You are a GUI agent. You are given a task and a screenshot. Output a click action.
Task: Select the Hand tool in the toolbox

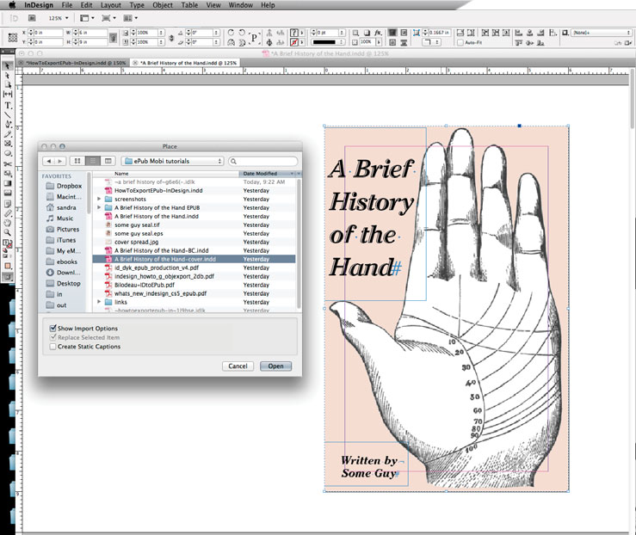tap(8, 222)
